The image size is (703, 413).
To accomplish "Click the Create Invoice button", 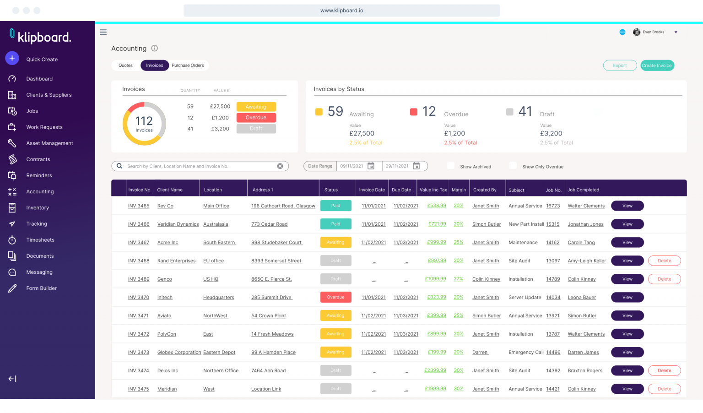I will pyautogui.click(x=657, y=65).
